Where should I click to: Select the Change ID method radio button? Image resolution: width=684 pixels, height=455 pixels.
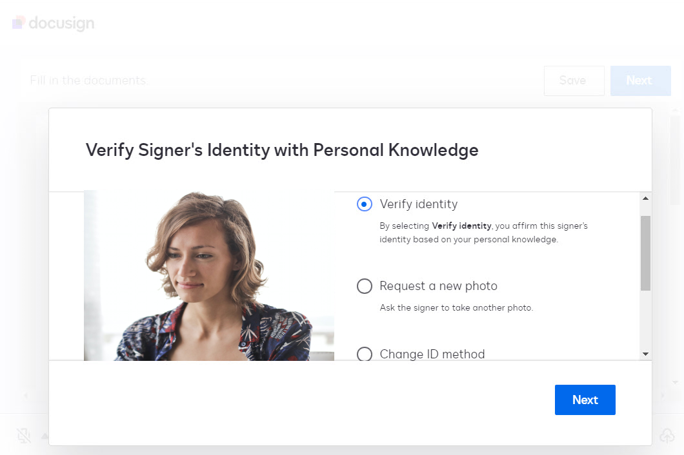(x=365, y=354)
